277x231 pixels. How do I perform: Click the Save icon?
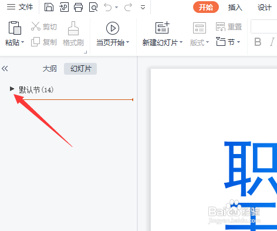(49, 7)
